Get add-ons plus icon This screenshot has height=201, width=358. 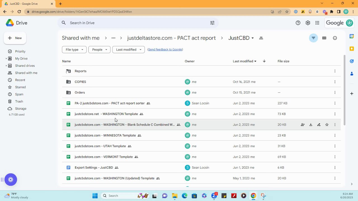[352, 94]
